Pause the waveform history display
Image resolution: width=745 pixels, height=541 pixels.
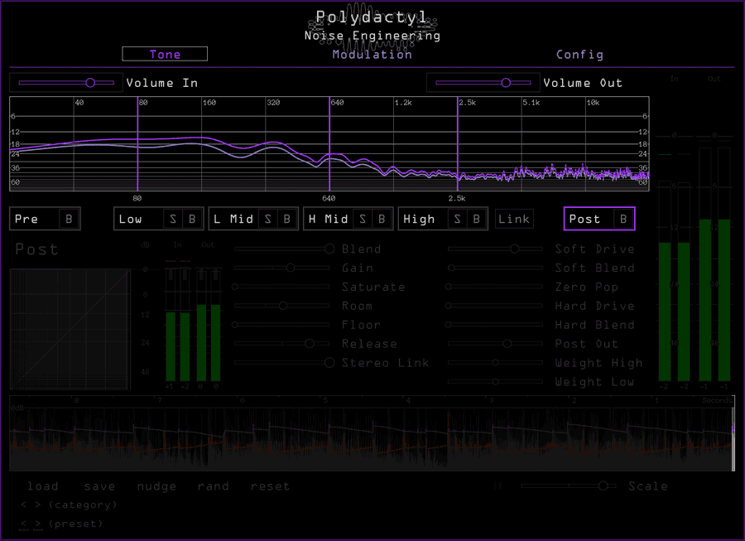tap(497, 485)
